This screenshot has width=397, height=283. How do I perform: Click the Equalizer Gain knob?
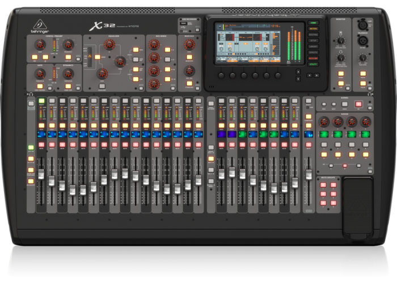click(102, 74)
